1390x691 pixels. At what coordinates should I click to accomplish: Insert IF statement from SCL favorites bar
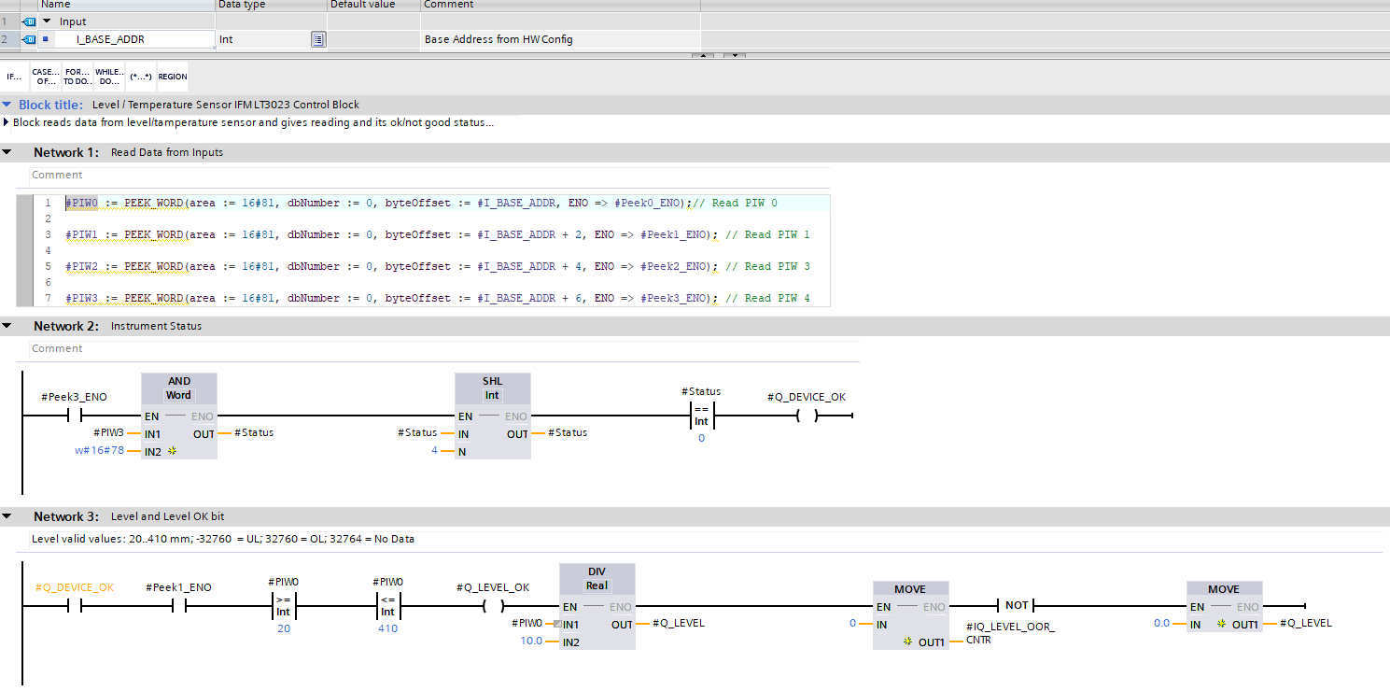(x=14, y=77)
